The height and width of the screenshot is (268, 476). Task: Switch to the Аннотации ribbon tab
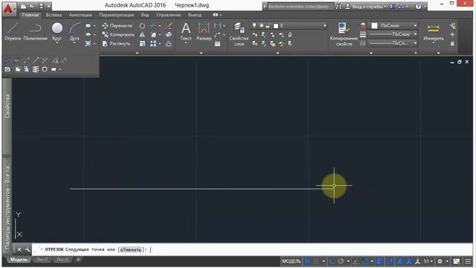click(x=80, y=15)
